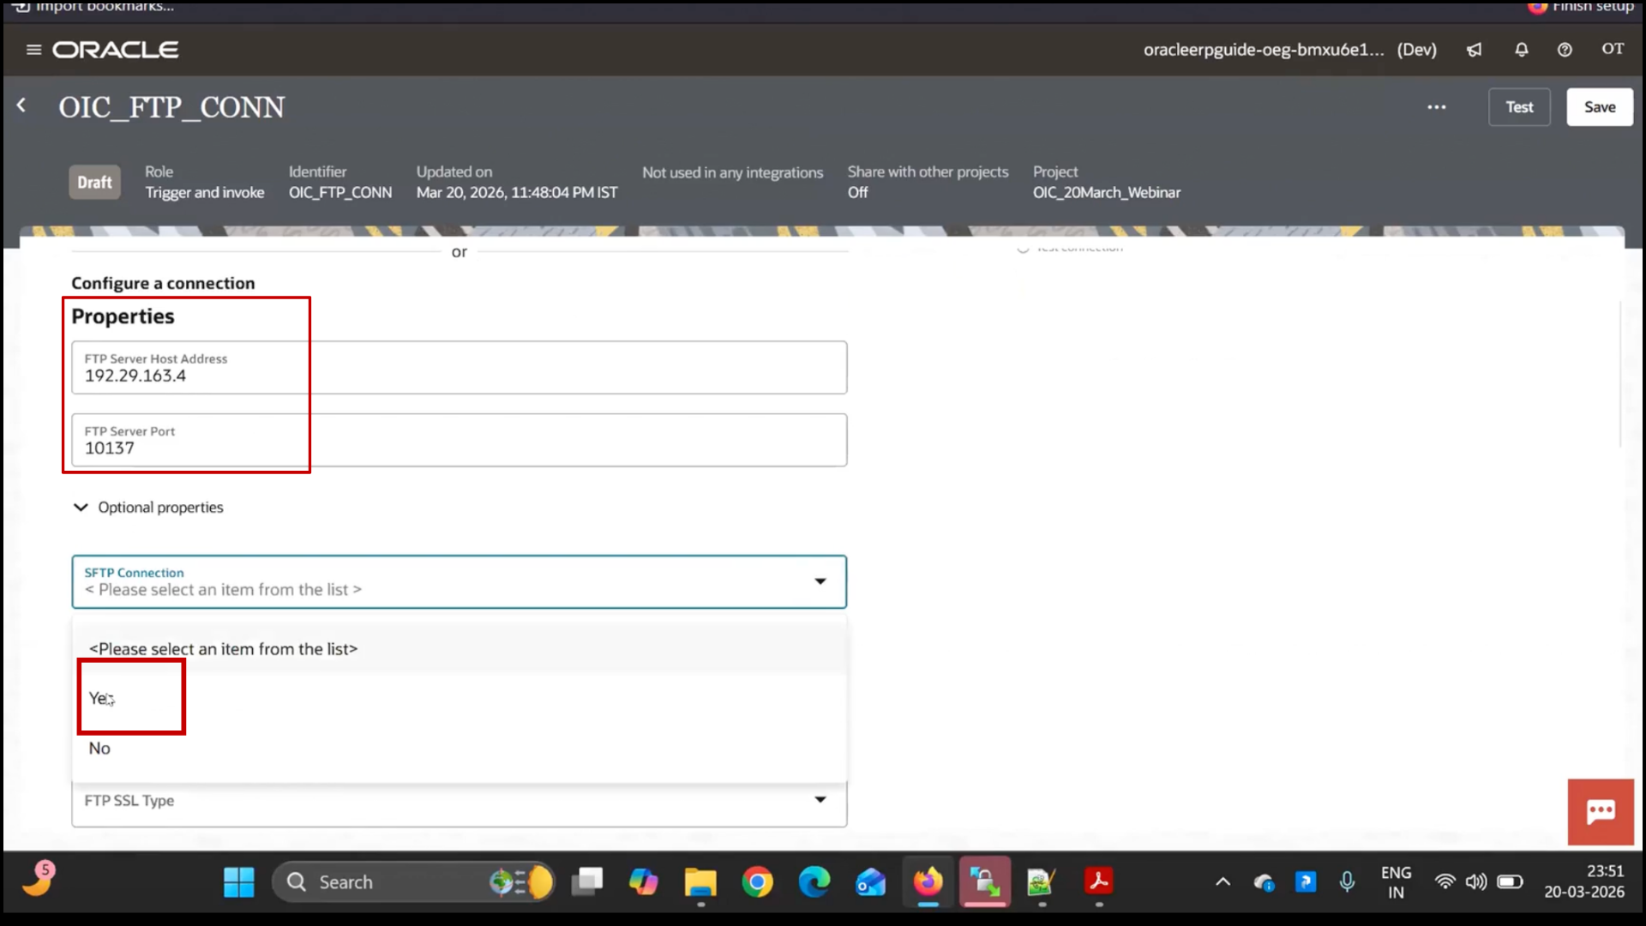Open the Notepad++ taskbar app

(1042, 881)
